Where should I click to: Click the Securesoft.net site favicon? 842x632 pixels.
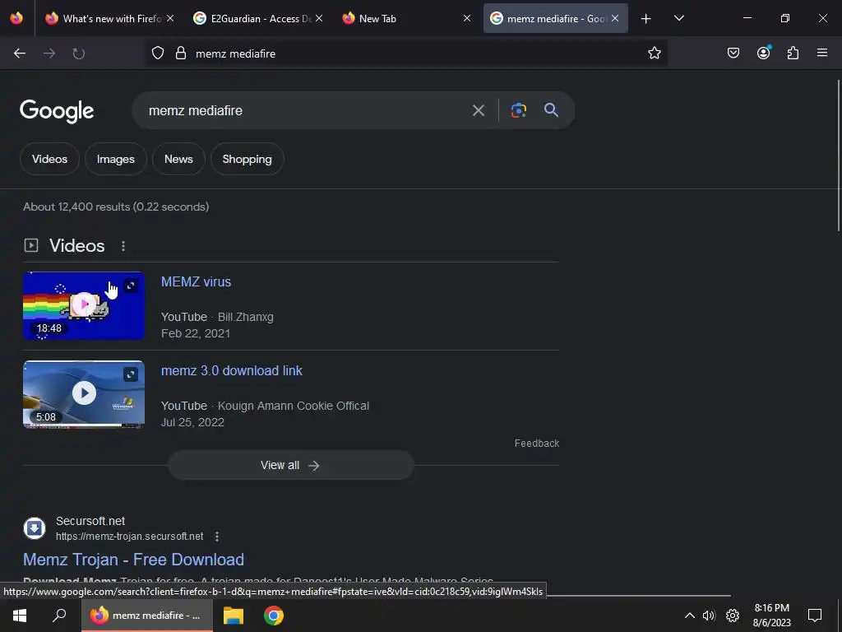(x=35, y=528)
